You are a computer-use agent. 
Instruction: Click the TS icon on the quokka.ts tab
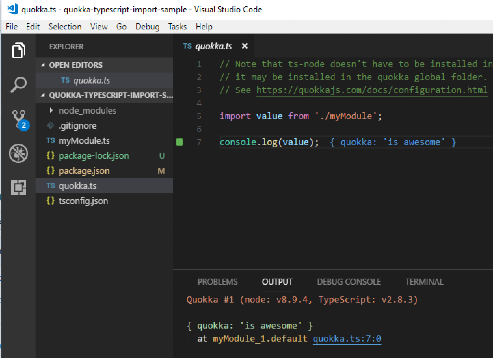click(187, 46)
